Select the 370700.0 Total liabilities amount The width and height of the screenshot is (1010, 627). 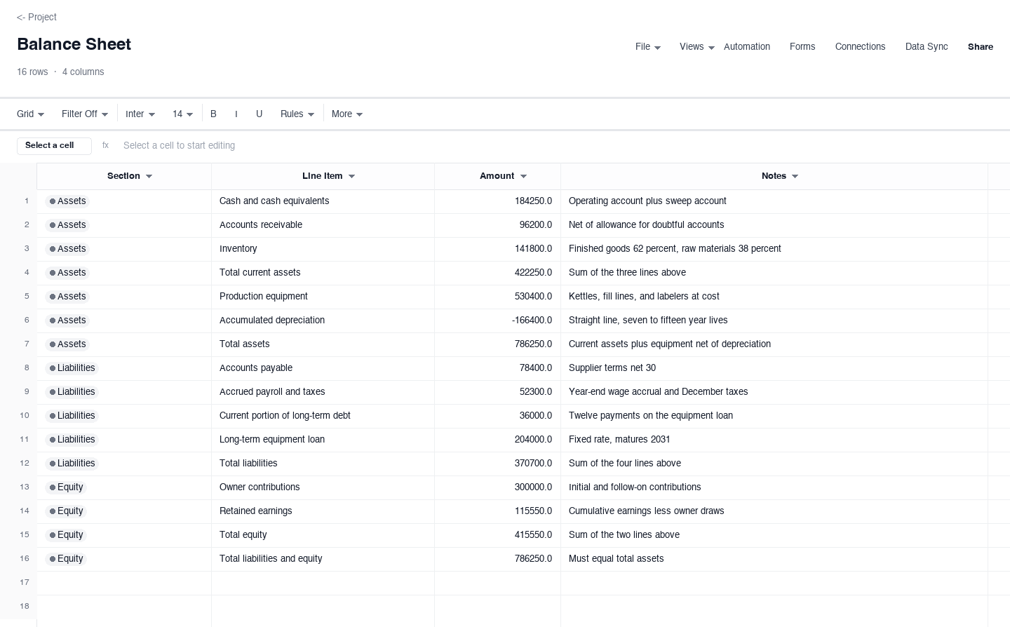[497, 464]
